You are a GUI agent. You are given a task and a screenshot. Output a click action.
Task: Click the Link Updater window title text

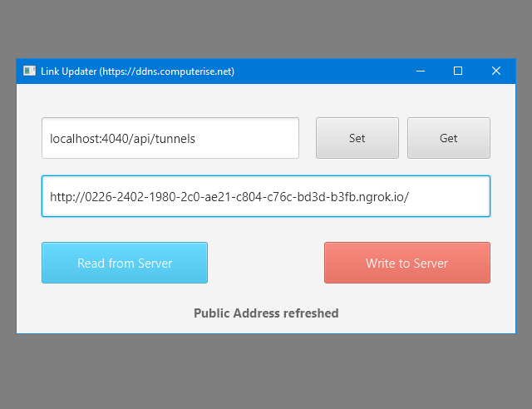pyautogui.click(x=137, y=71)
